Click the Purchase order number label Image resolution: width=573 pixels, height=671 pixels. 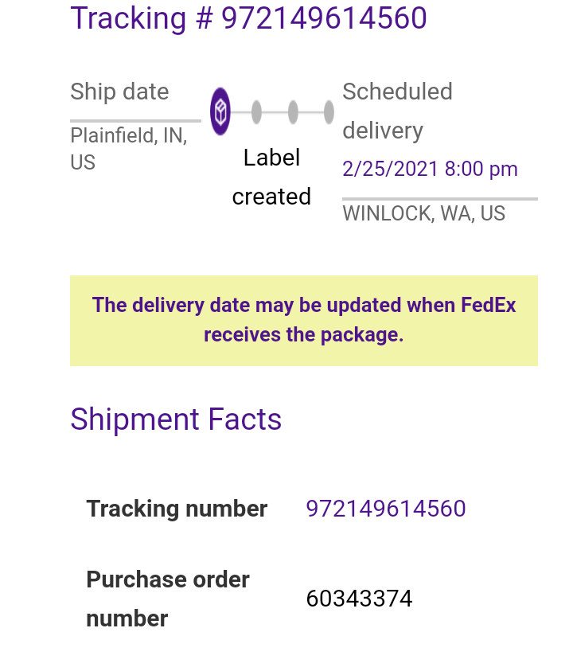pyautogui.click(x=167, y=599)
